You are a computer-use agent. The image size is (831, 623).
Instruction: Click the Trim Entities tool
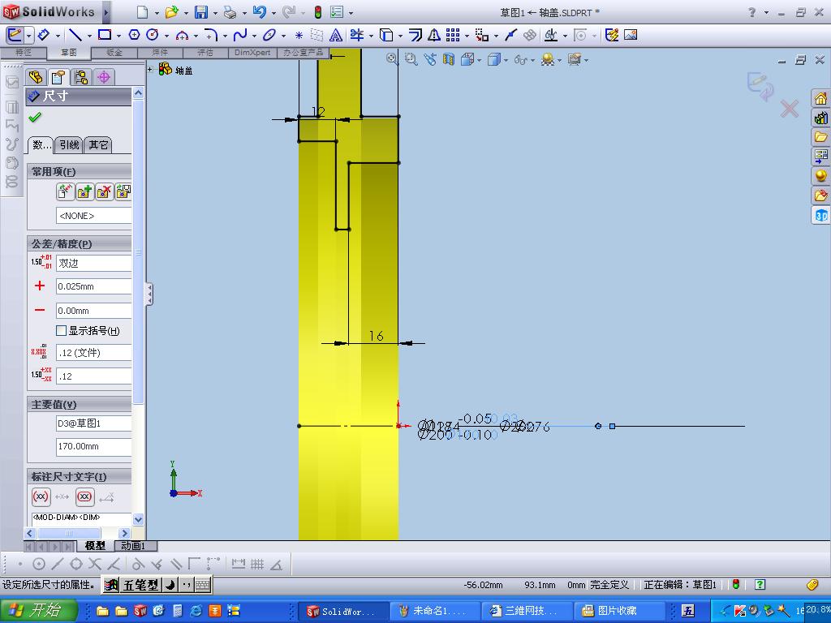point(357,36)
